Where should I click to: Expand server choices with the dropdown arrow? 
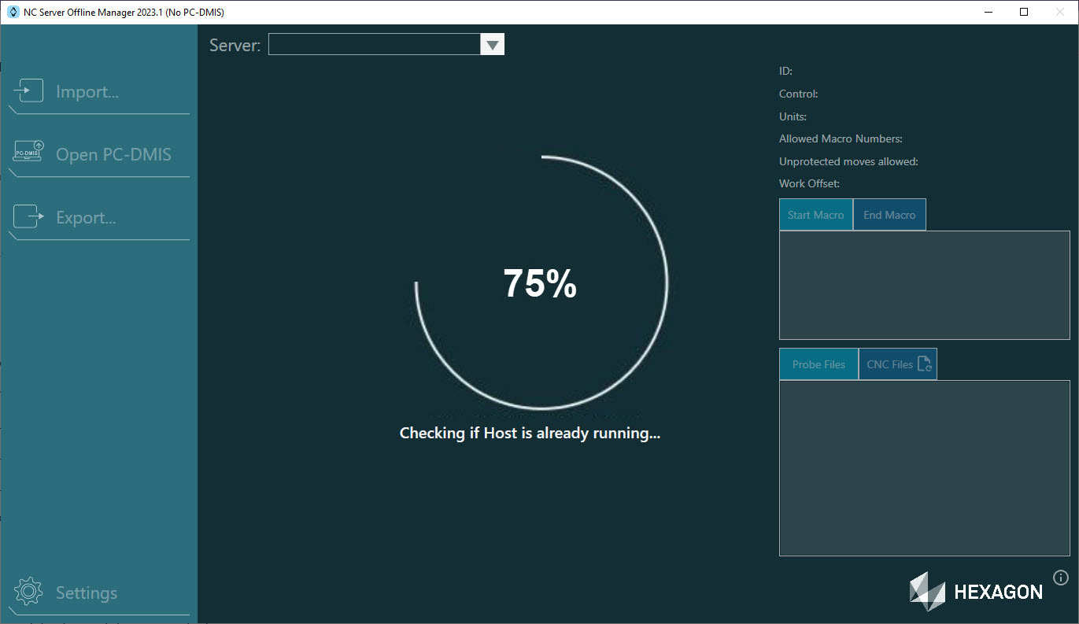(492, 44)
